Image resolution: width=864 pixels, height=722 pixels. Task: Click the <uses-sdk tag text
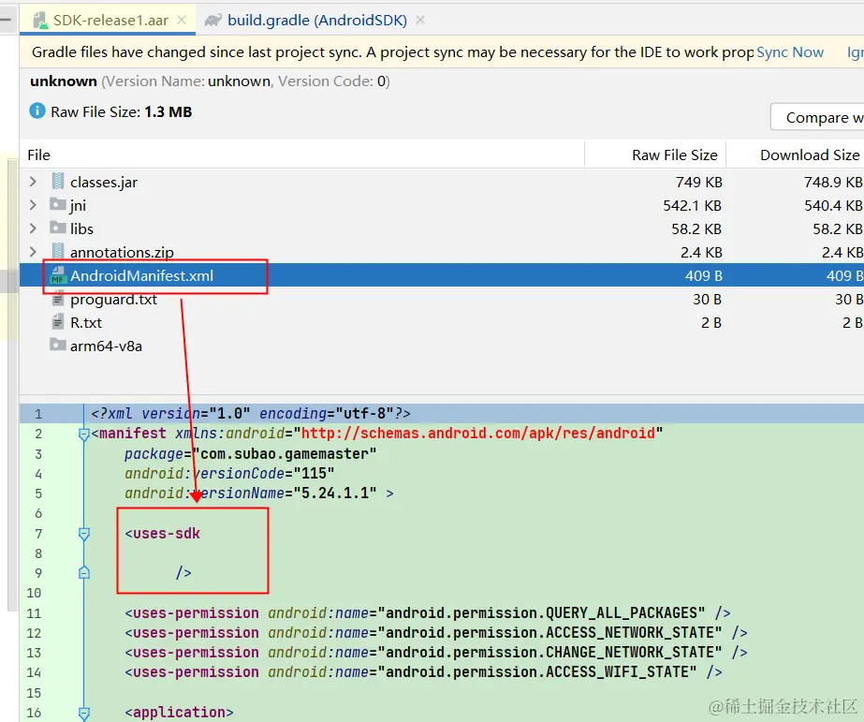163,534
